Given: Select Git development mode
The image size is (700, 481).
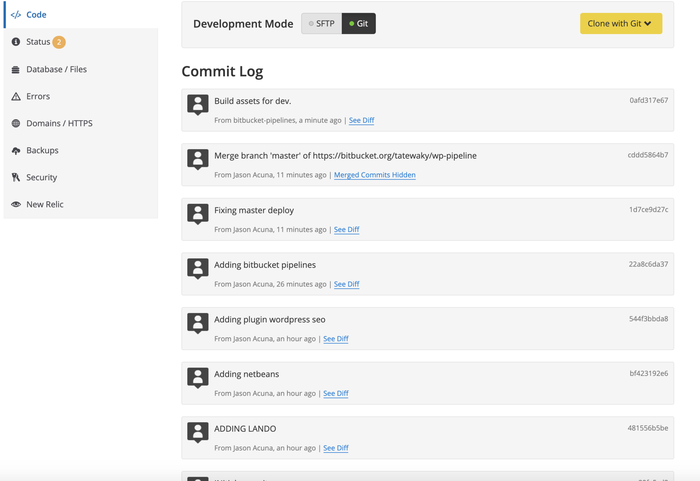Looking at the screenshot, I should tap(358, 24).
